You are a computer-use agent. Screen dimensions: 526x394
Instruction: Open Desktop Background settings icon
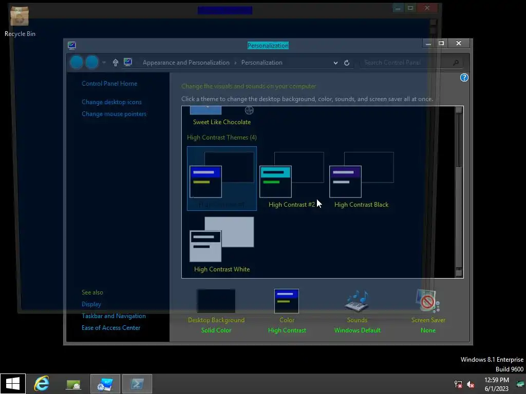pos(216,301)
